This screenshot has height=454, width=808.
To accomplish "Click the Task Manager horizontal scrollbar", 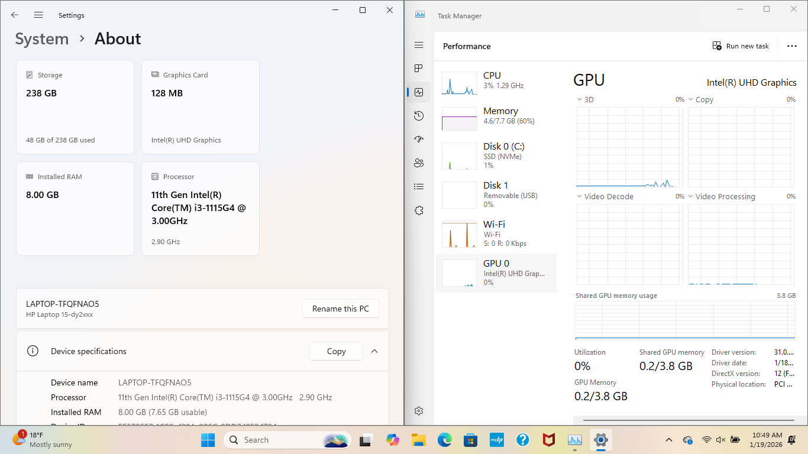I will click(686, 421).
